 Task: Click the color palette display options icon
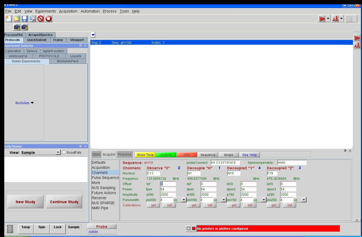33,19
